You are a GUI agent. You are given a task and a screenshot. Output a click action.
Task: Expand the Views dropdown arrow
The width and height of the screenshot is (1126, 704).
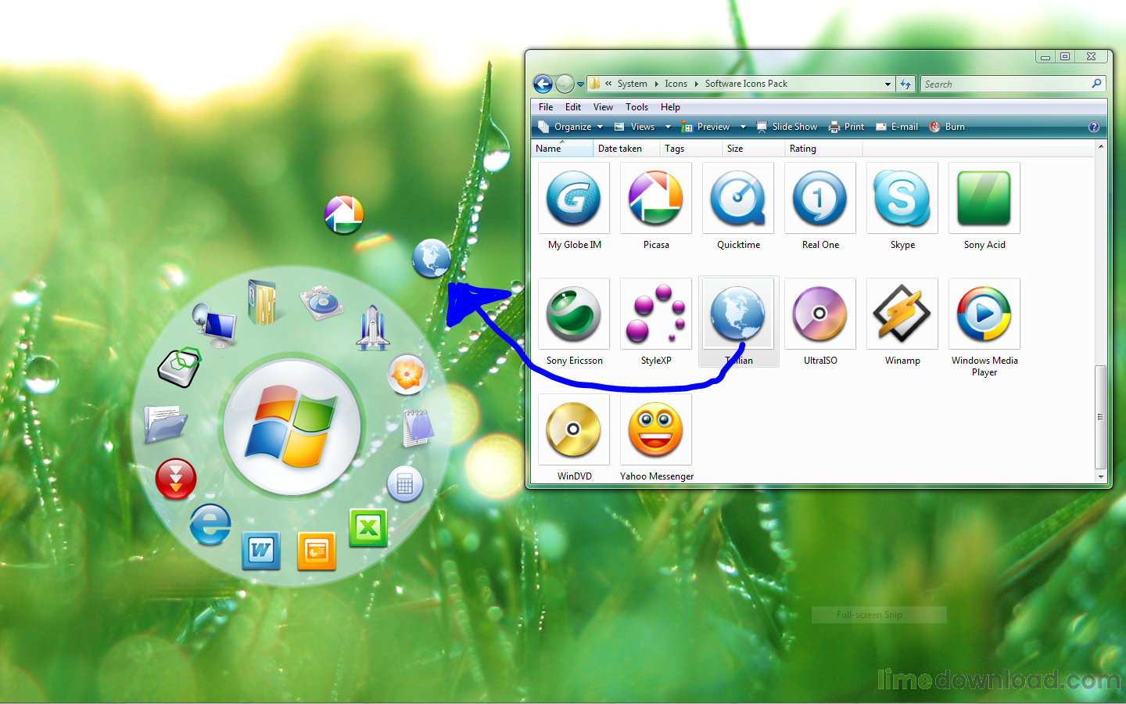point(668,127)
